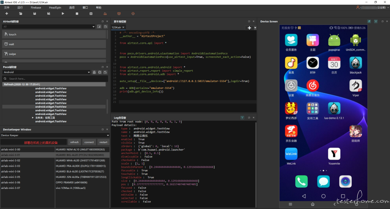Select device HUAWEI MHA-AL00 row

pyautogui.click(x=55, y=161)
